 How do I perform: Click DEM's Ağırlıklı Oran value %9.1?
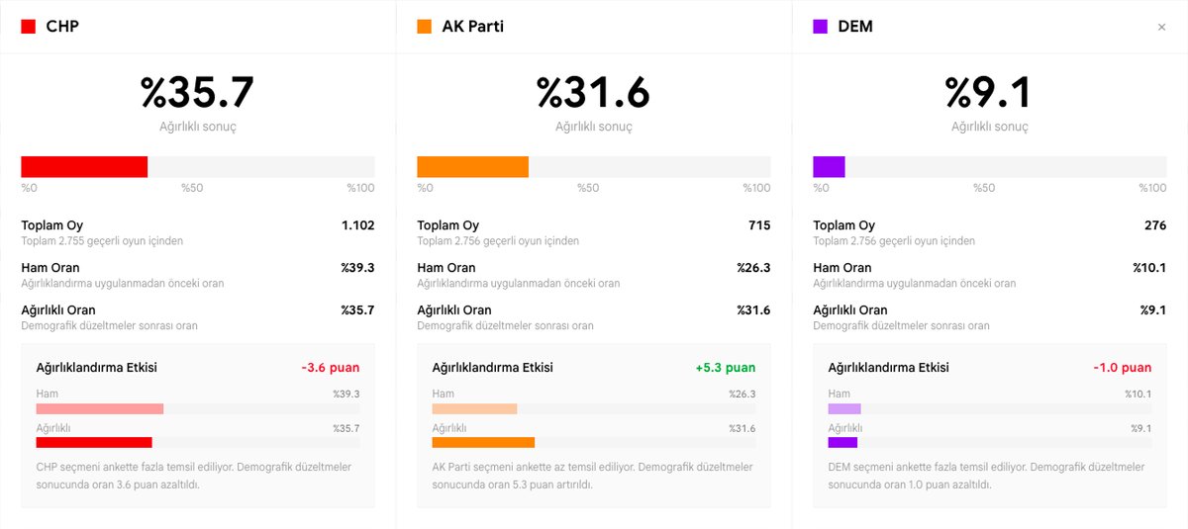tap(1153, 310)
